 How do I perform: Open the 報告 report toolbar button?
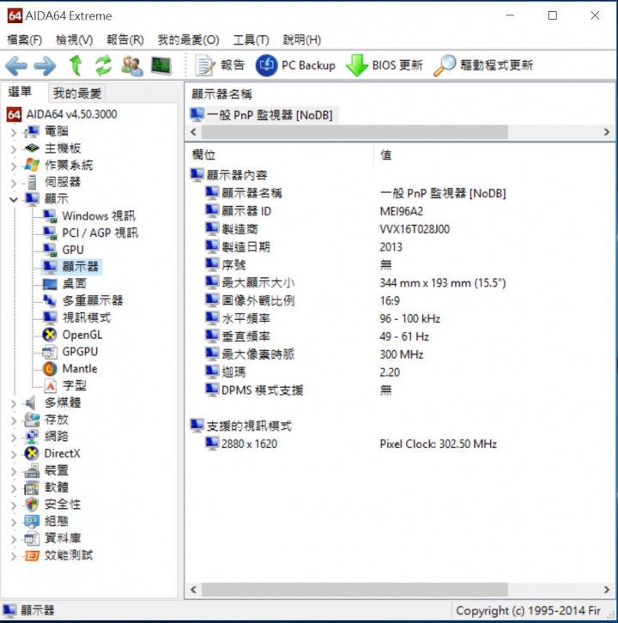[x=220, y=65]
